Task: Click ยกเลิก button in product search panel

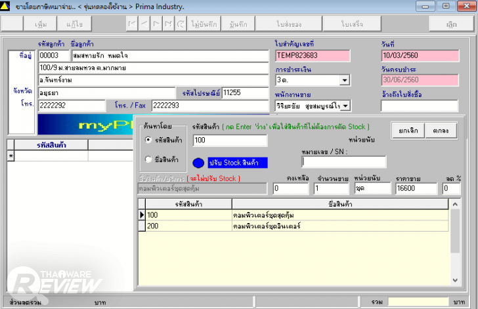Action: [x=408, y=131]
